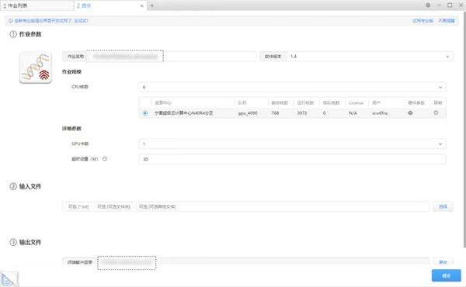Expand the GPU card count dropdown
The image size is (466, 287).
(x=293, y=144)
